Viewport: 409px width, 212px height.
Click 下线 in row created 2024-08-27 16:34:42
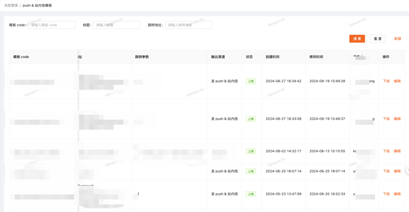pos(386,81)
